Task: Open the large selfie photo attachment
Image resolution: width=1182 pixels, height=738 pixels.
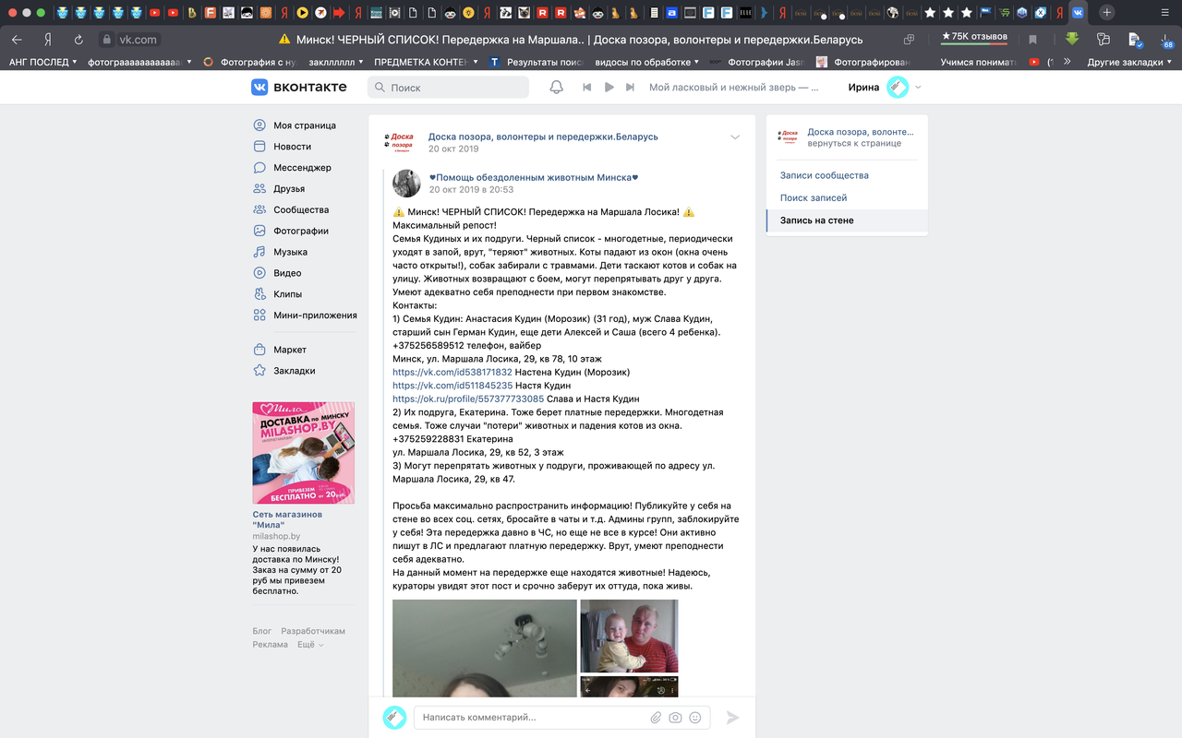Action: pos(484,648)
